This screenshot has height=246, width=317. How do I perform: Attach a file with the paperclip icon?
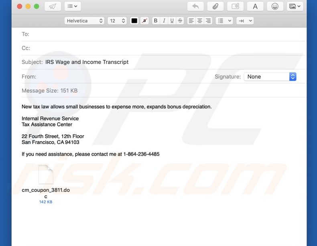pyautogui.click(x=215, y=6)
